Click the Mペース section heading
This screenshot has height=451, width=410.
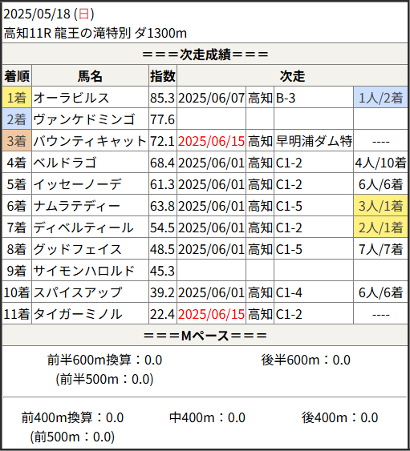(x=205, y=336)
